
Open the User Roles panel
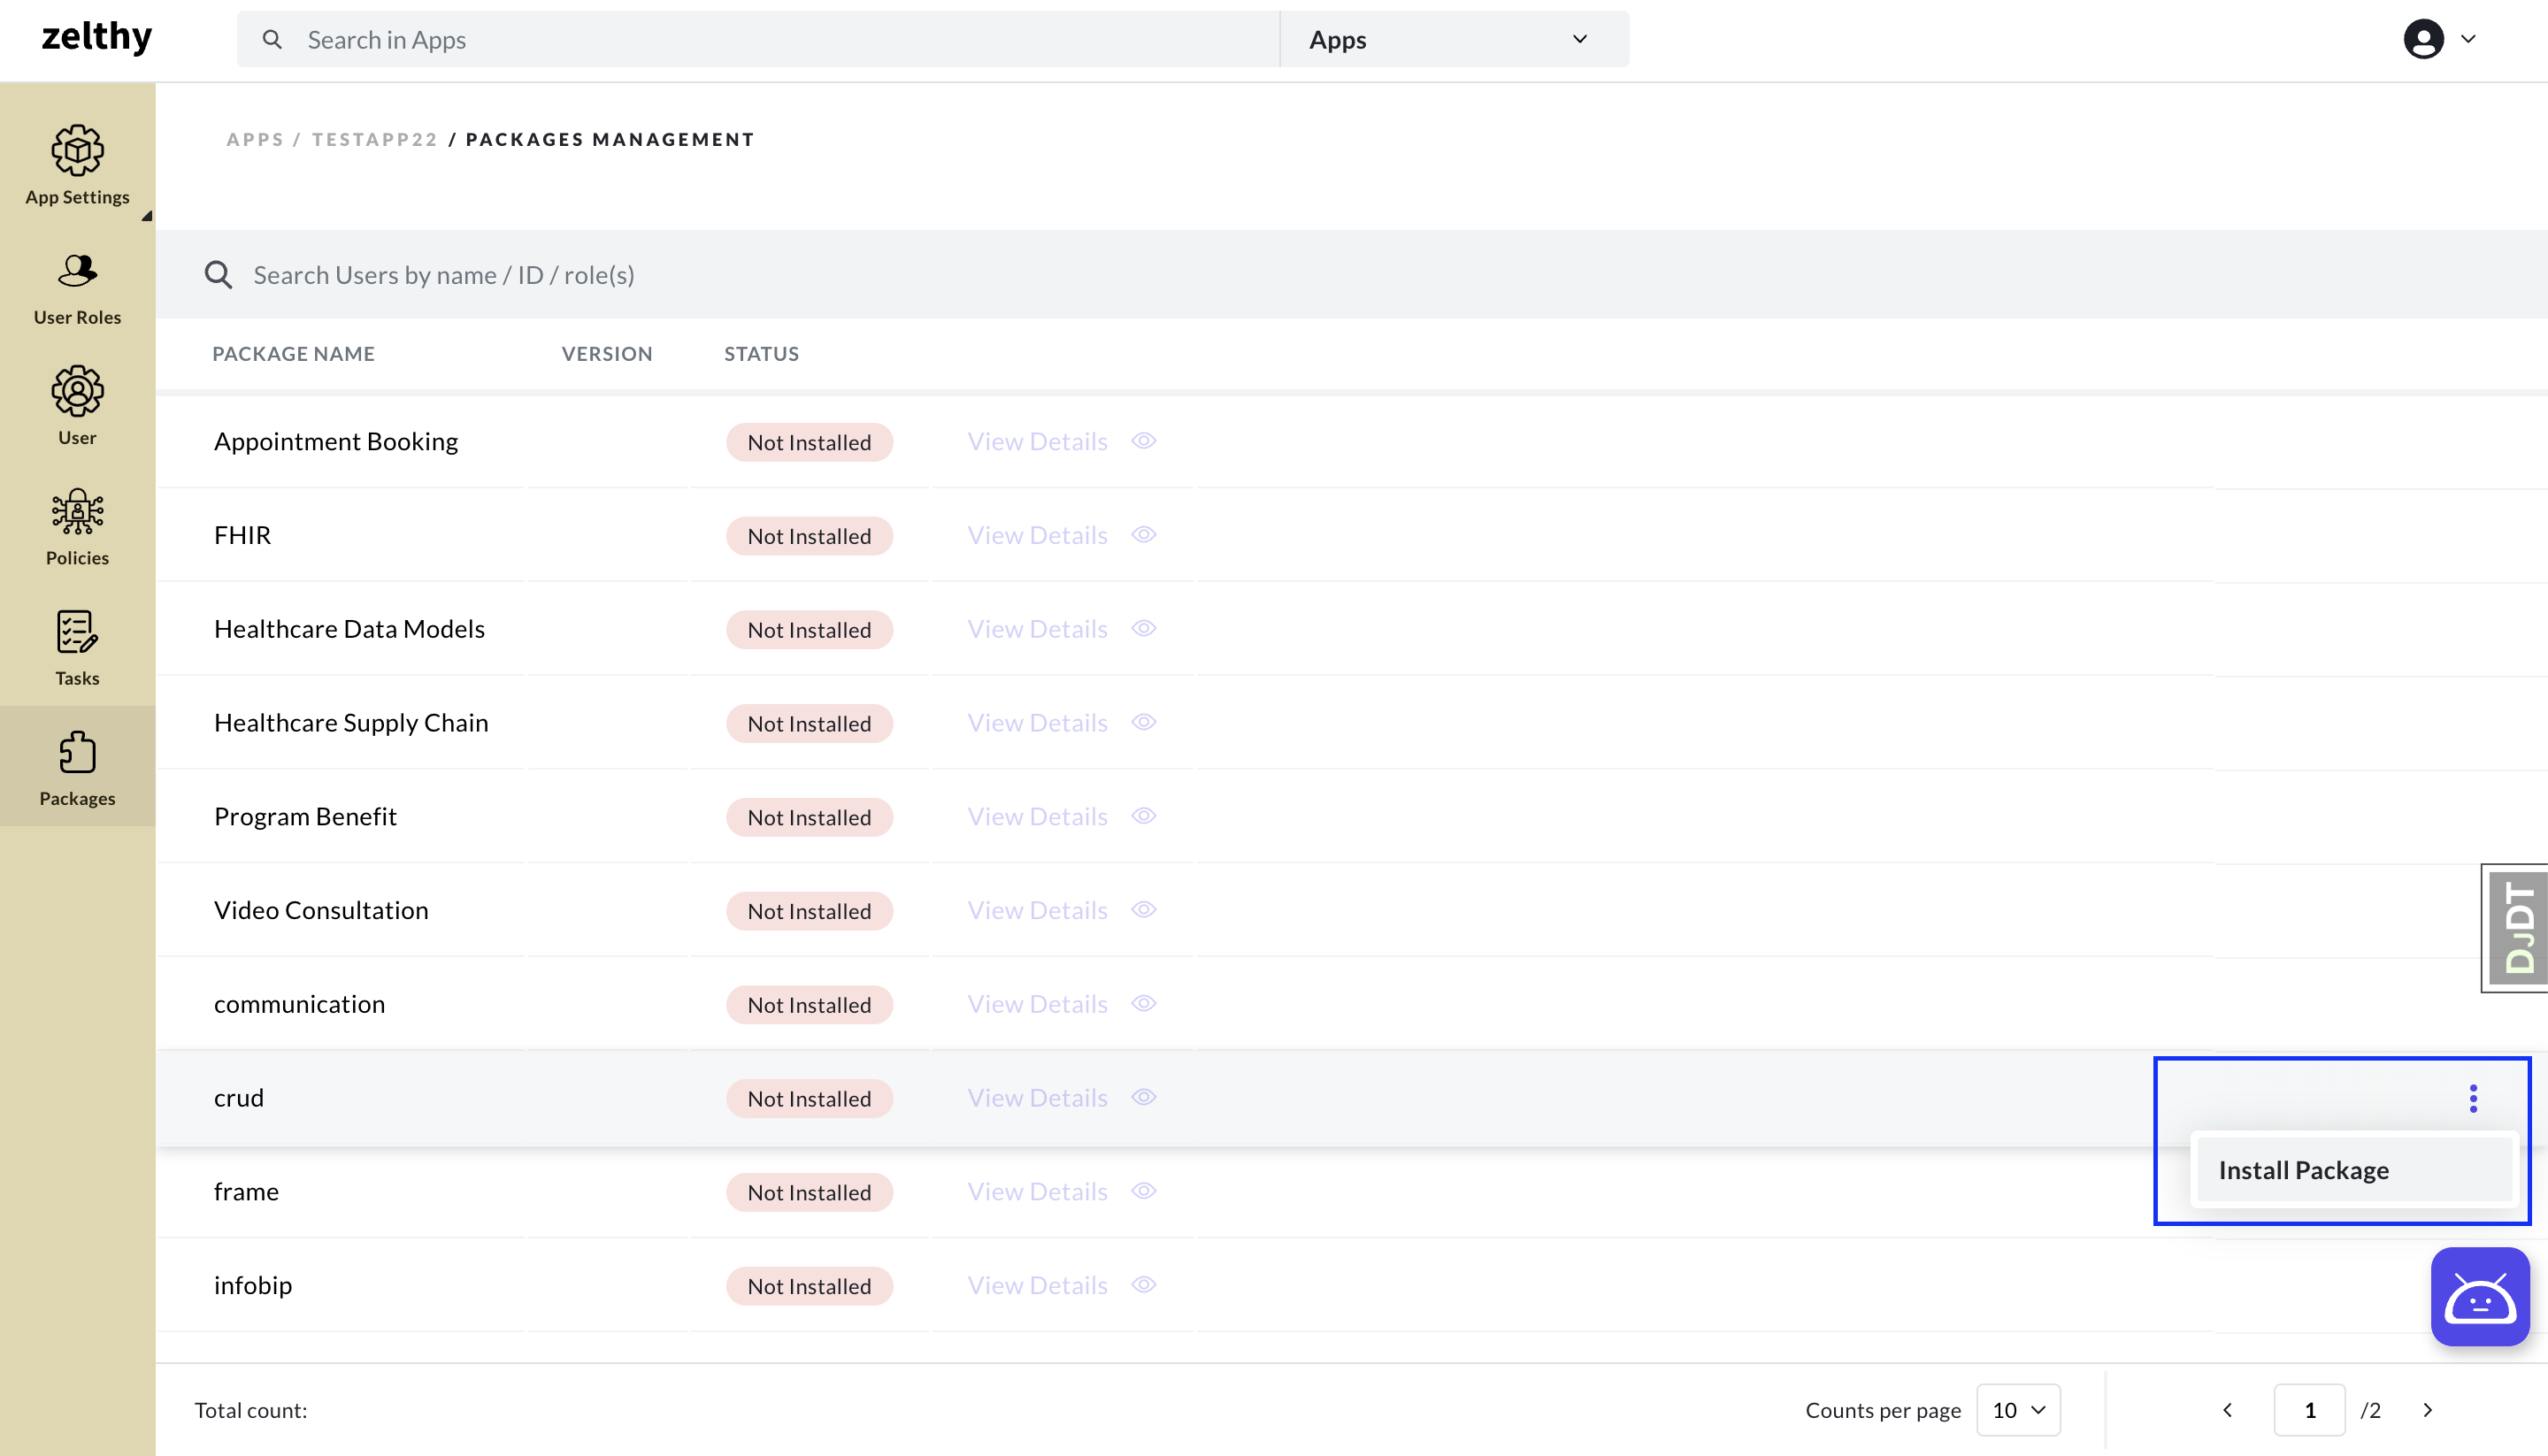[x=77, y=285]
